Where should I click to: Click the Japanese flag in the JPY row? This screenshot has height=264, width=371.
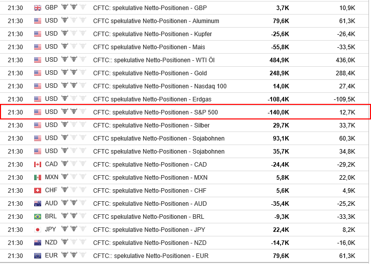pos(38,229)
